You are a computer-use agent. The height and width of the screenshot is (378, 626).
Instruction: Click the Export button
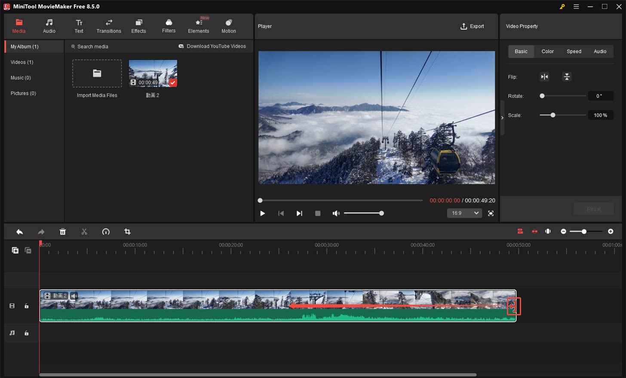coord(472,26)
